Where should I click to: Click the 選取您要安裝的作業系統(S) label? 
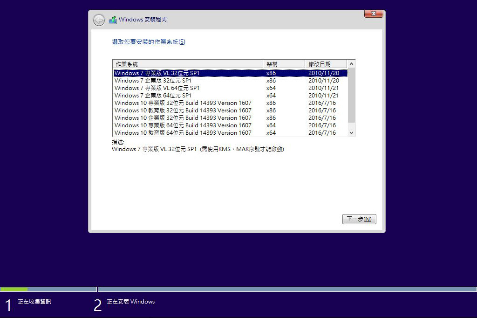click(149, 41)
